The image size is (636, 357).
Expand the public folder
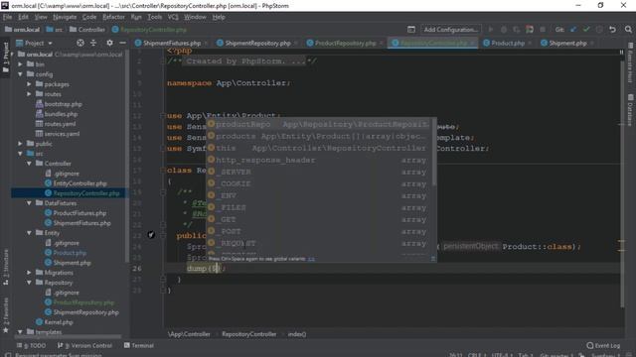20,144
